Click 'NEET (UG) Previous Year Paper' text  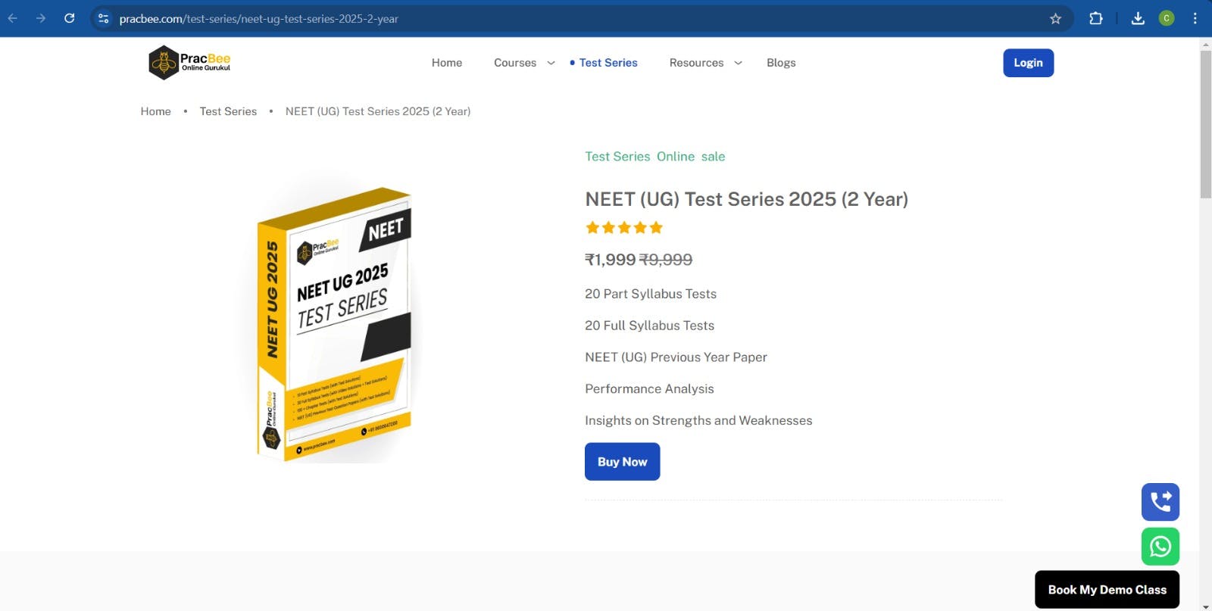tap(676, 357)
